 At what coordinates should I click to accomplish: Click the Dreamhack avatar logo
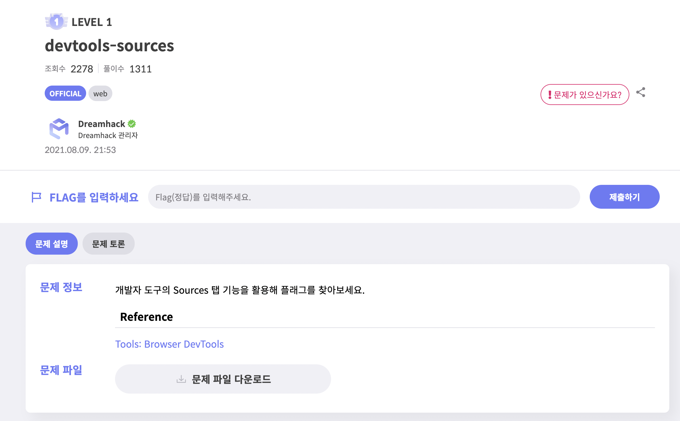[x=59, y=129]
